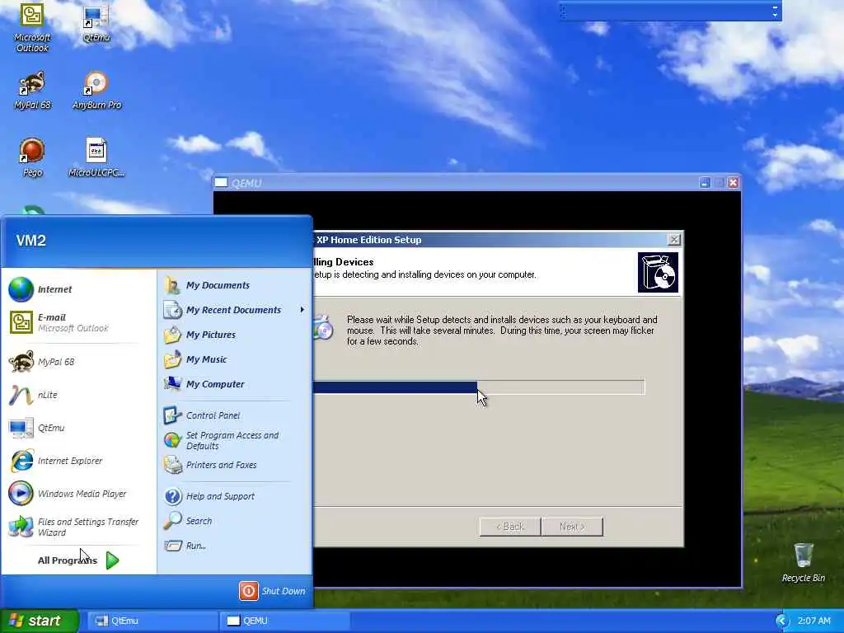Click the Windows start button
Viewport: 844px width, 633px height.
point(40,621)
